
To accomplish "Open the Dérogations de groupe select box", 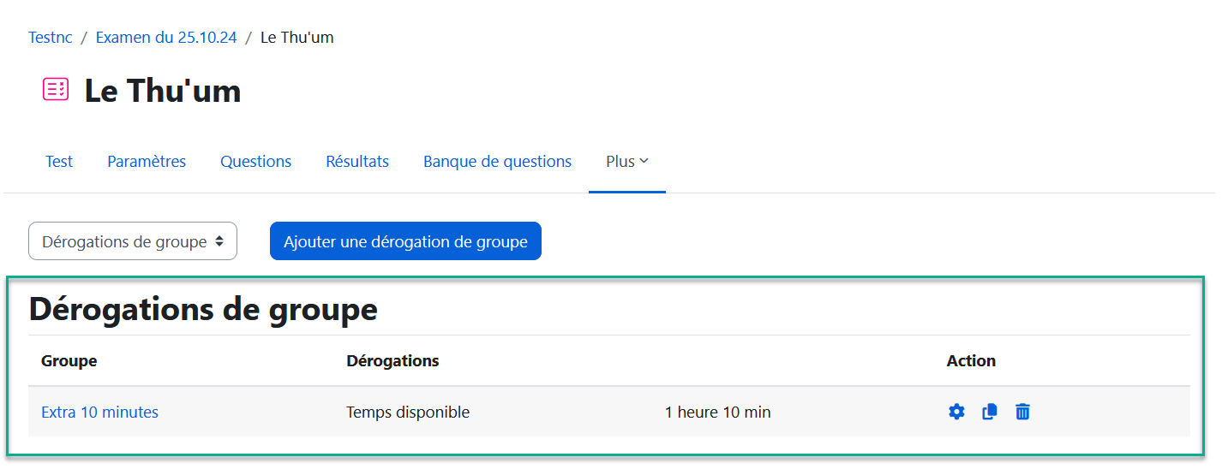I will [133, 242].
